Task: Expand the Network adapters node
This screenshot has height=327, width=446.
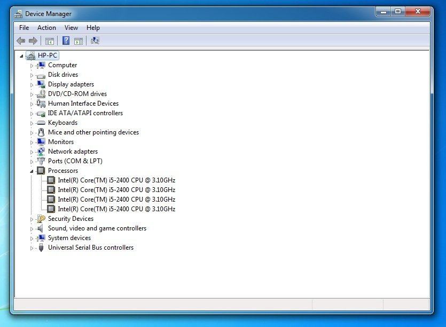Action: tap(32, 152)
